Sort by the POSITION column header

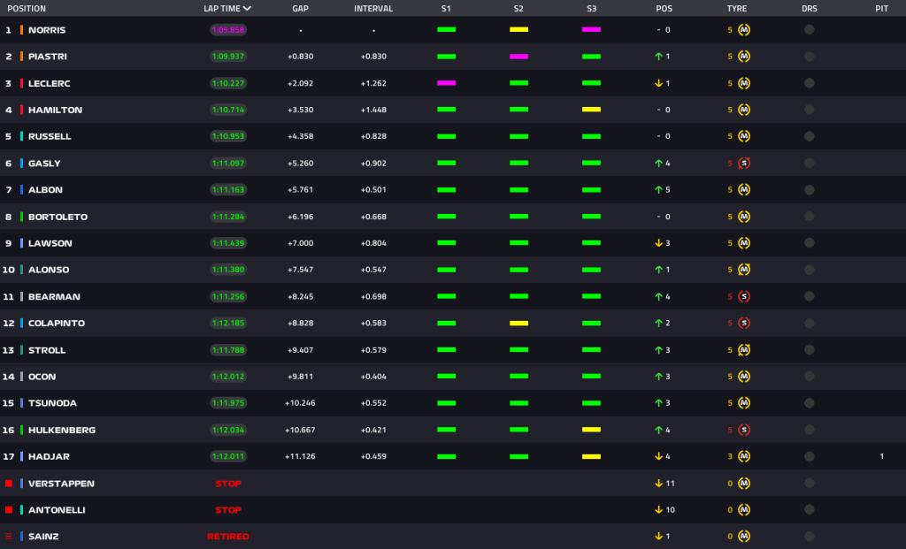click(x=27, y=9)
